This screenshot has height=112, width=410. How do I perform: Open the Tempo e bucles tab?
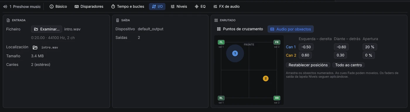(127, 6)
